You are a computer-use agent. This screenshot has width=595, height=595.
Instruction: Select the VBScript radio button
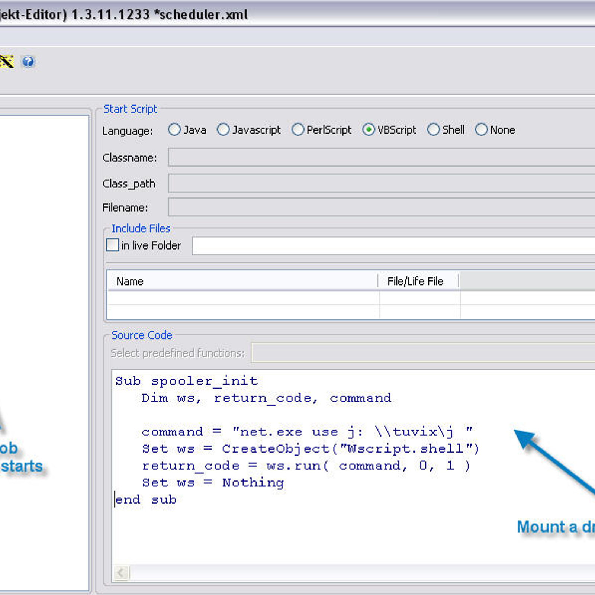[368, 130]
